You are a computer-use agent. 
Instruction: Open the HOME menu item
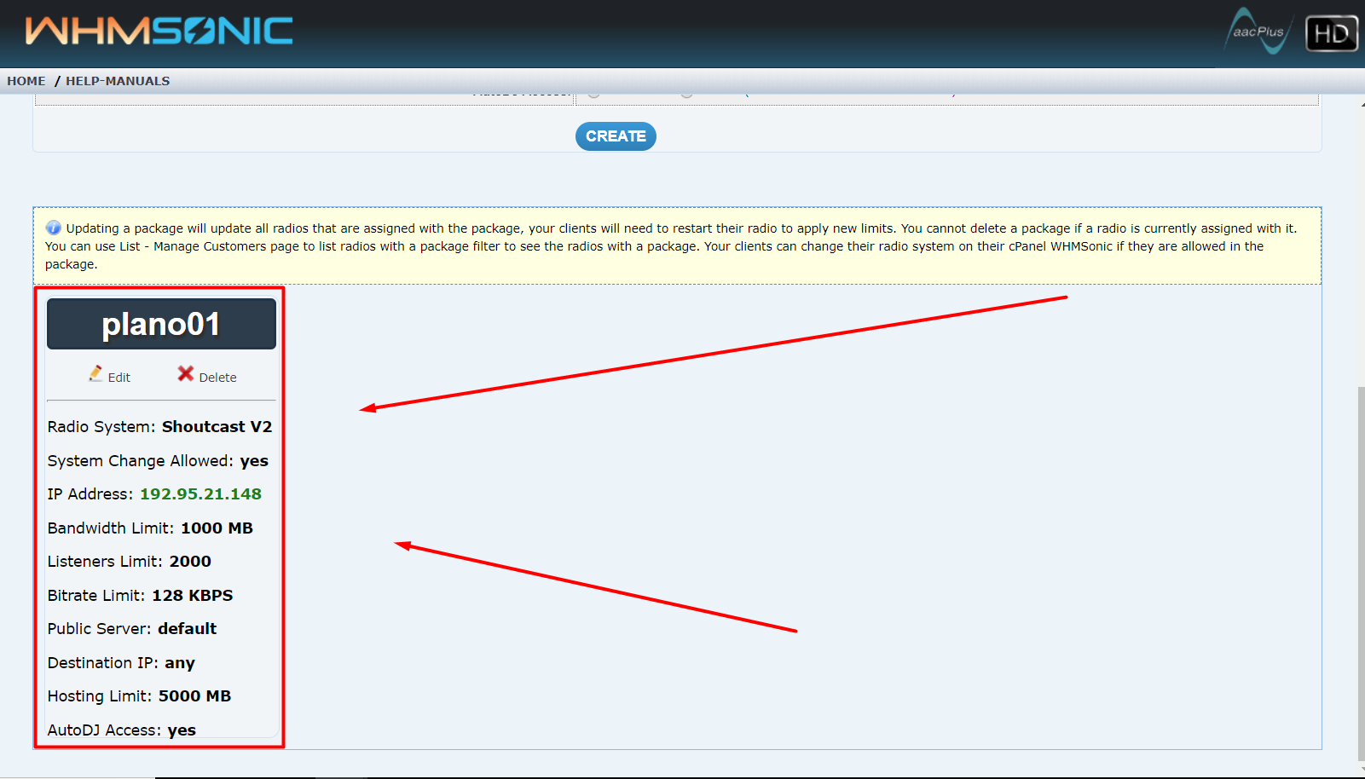pyautogui.click(x=26, y=81)
